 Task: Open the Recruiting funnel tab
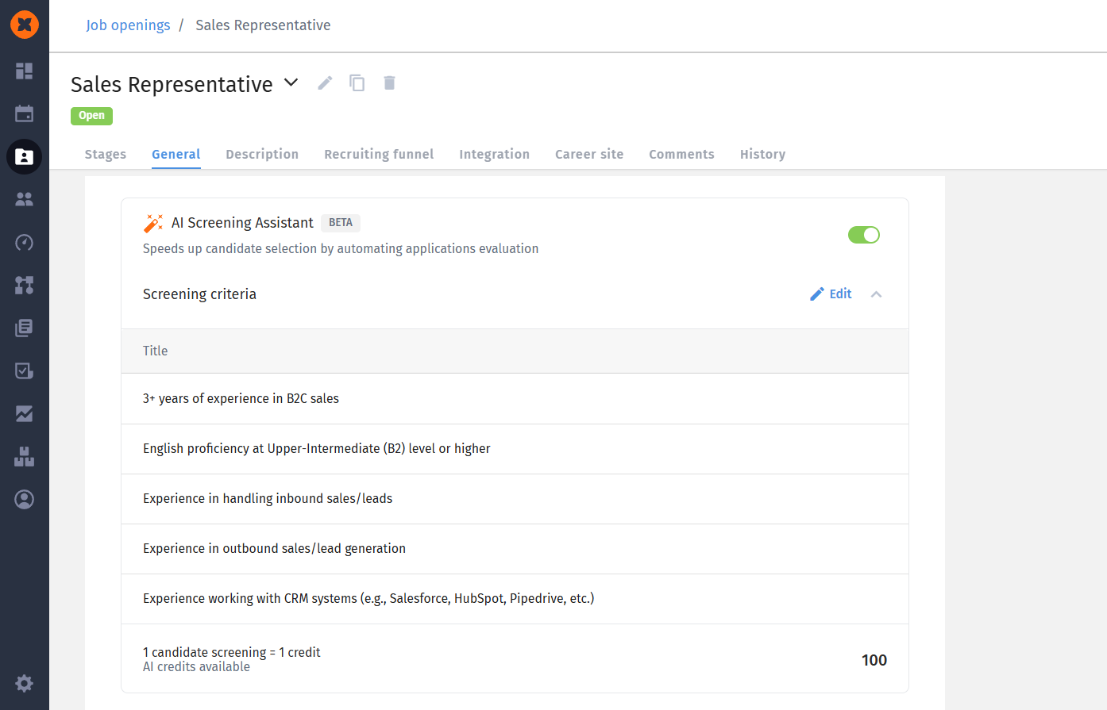[379, 154]
